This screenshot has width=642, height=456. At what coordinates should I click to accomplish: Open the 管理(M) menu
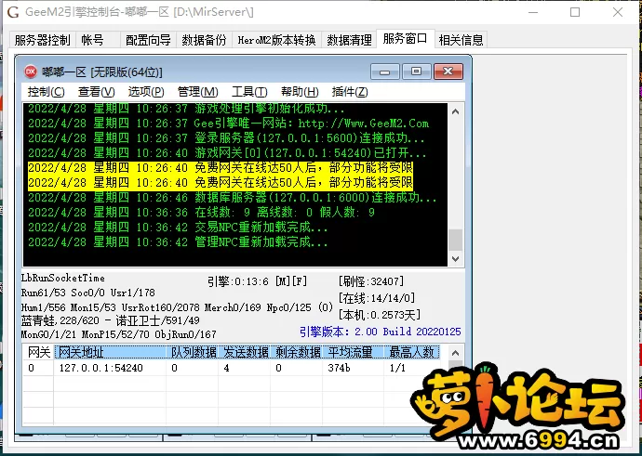coord(198,92)
